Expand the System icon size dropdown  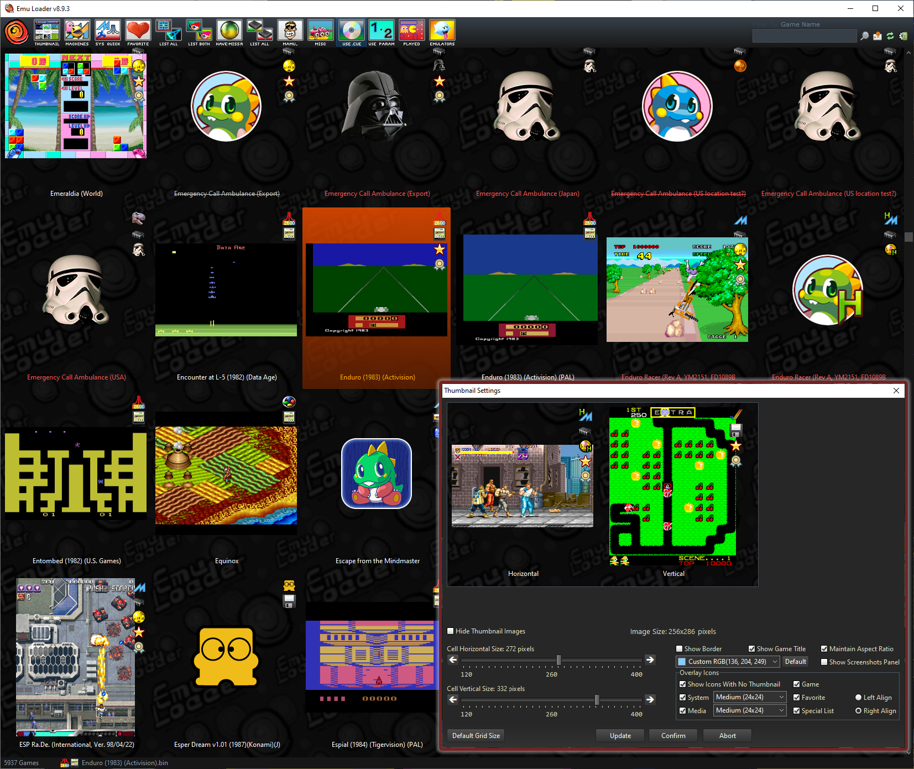(750, 697)
